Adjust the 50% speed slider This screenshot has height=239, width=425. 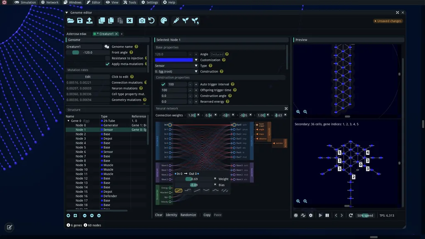click(x=365, y=215)
